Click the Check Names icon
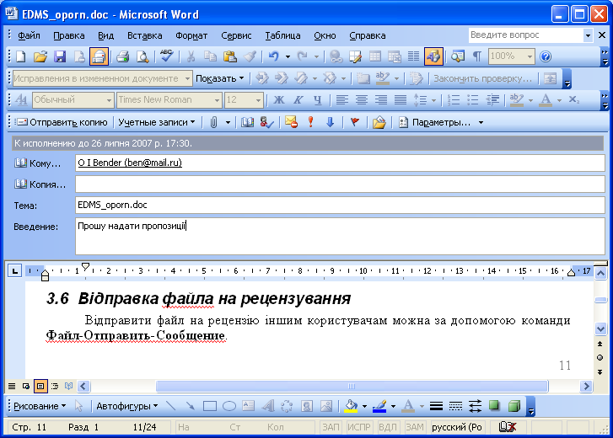Screen dimensions: 613x438 267,123
